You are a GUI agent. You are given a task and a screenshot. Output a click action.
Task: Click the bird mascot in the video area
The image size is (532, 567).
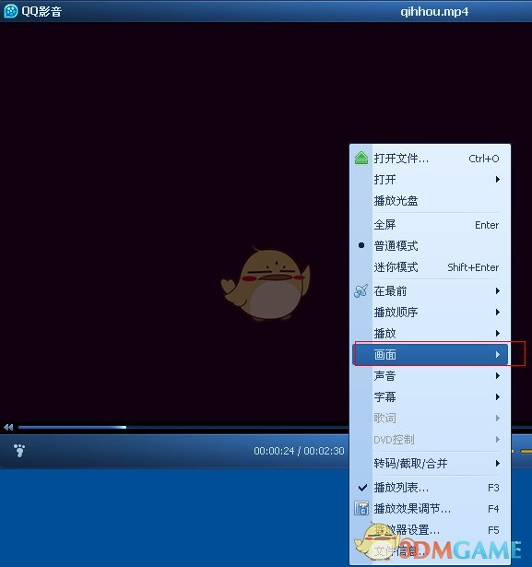tap(266, 284)
